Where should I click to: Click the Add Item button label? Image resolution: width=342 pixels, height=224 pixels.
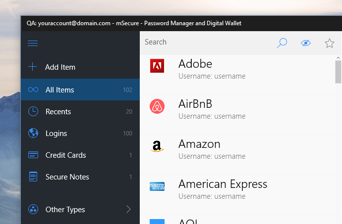point(60,67)
